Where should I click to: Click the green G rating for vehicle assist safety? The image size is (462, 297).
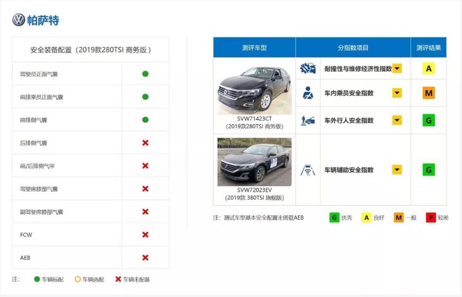[429, 170]
